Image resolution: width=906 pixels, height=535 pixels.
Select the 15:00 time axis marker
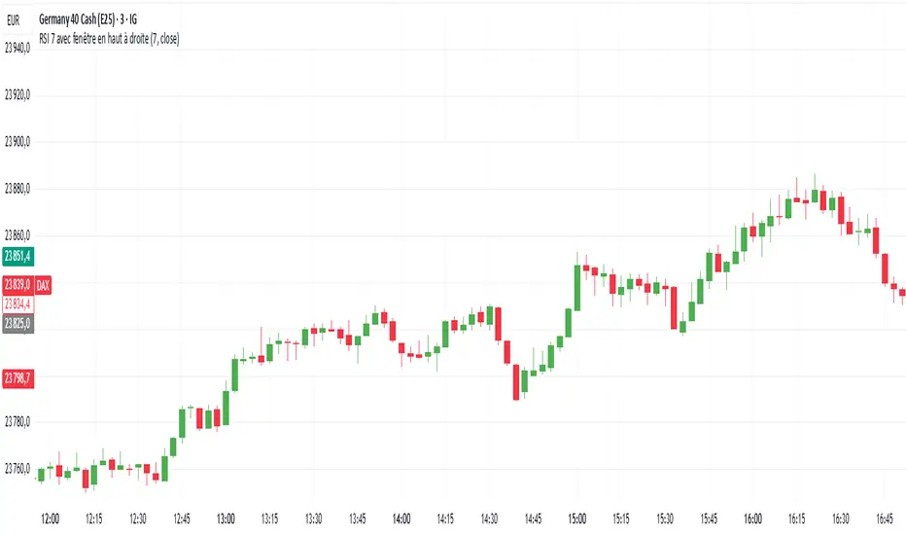coord(576,518)
